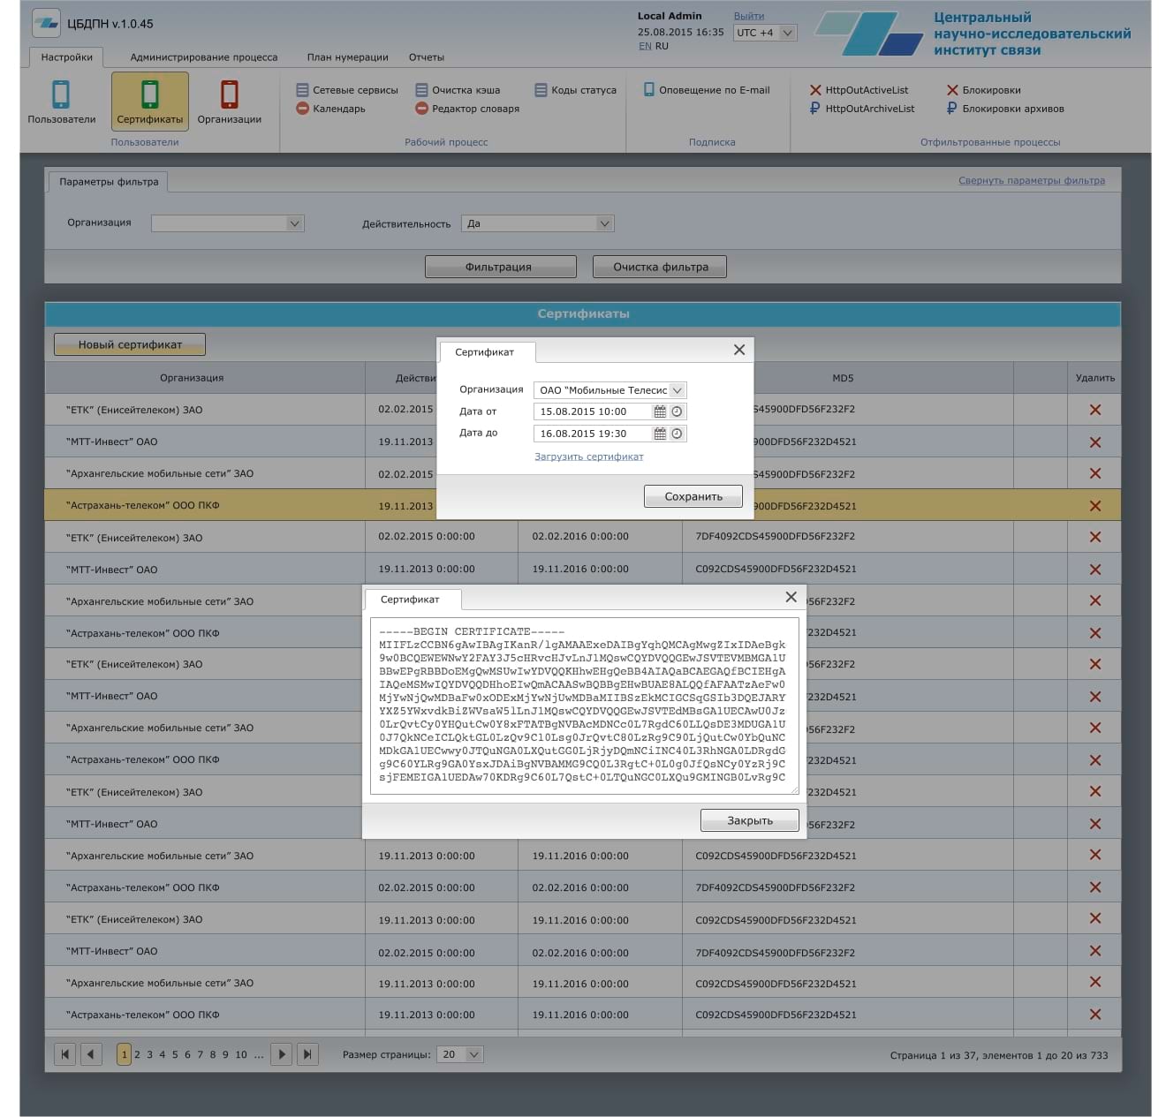Click the Загрузить сертификат link

(x=588, y=457)
